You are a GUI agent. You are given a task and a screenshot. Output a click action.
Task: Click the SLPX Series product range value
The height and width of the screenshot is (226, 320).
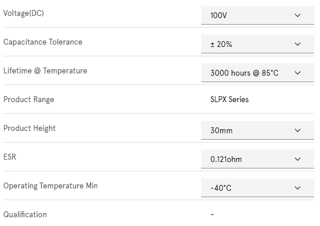click(229, 99)
